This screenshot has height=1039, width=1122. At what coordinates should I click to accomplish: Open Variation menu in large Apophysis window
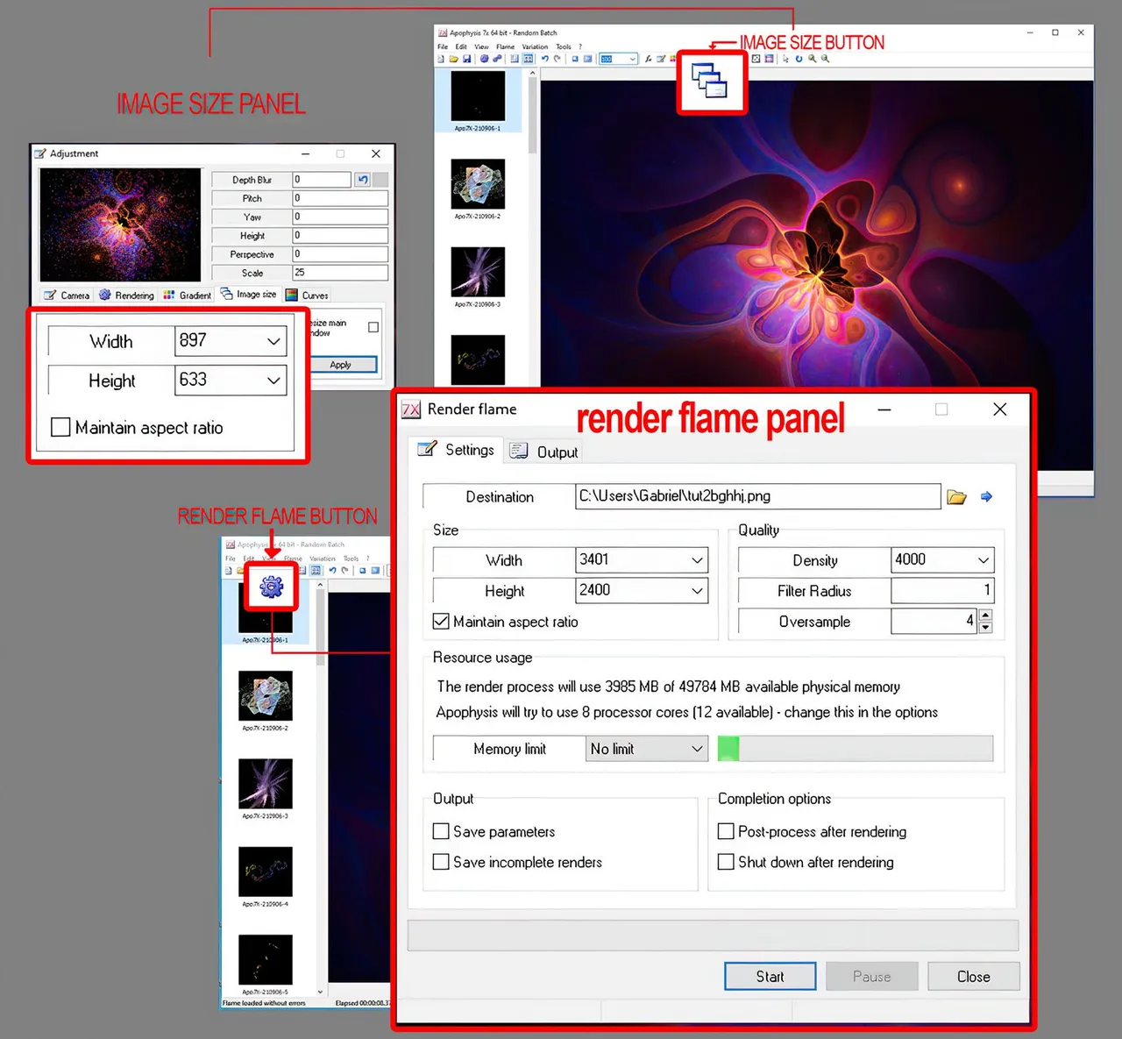(x=535, y=46)
